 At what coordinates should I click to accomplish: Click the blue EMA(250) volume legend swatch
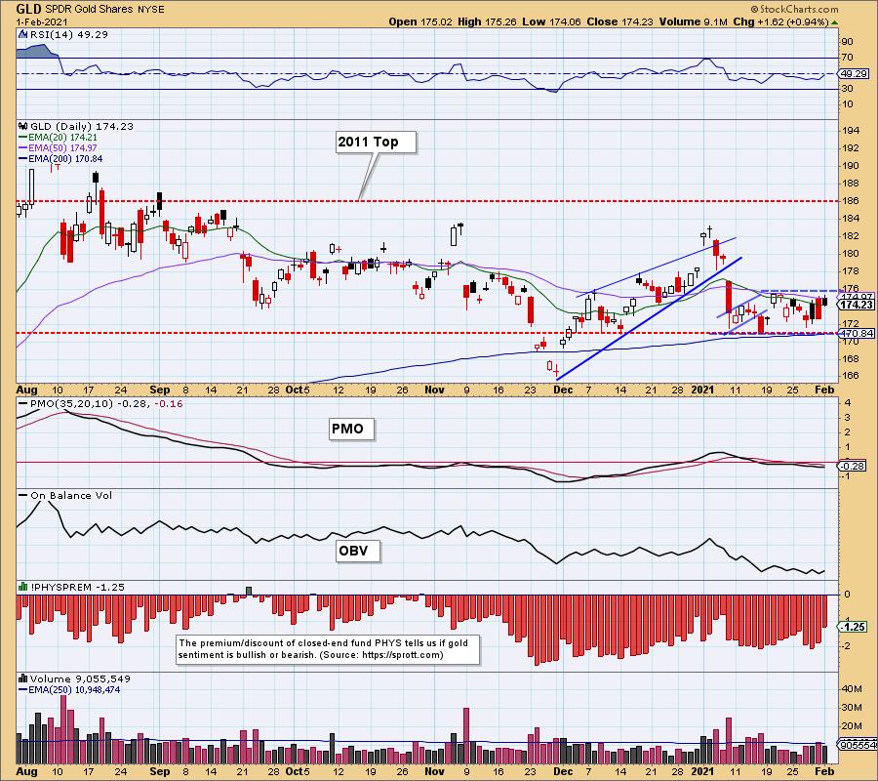pos(23,689)
